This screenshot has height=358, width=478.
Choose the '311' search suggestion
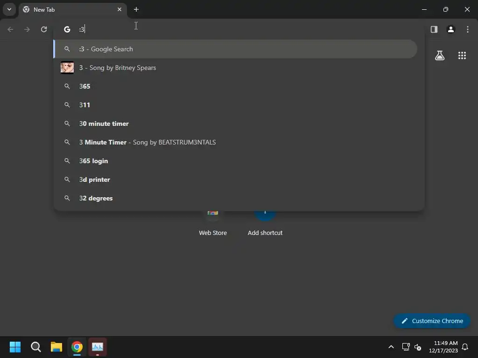click(x=235, y=105)
